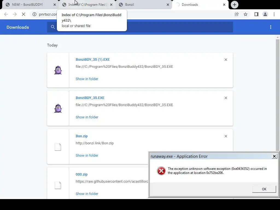Image resolution: width=280 pixels, height=210 pixels.
Task: Show Bon.zip in folder
Action: [87, 156]
